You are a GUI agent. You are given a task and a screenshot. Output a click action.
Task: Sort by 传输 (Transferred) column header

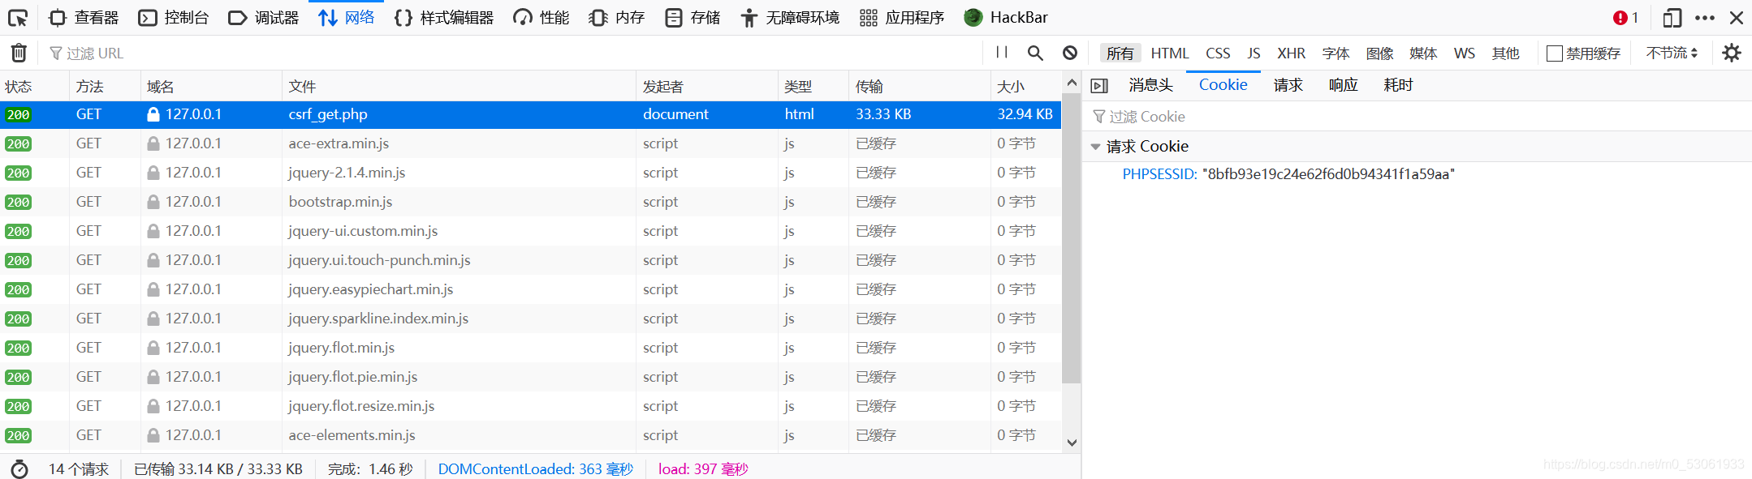pos(920,86)
